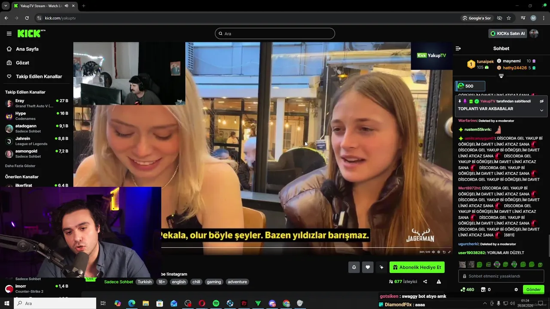Hide the pinned message with eye icon
The height and width of the screenshot is (309, 550).
(x=541, y=101)
